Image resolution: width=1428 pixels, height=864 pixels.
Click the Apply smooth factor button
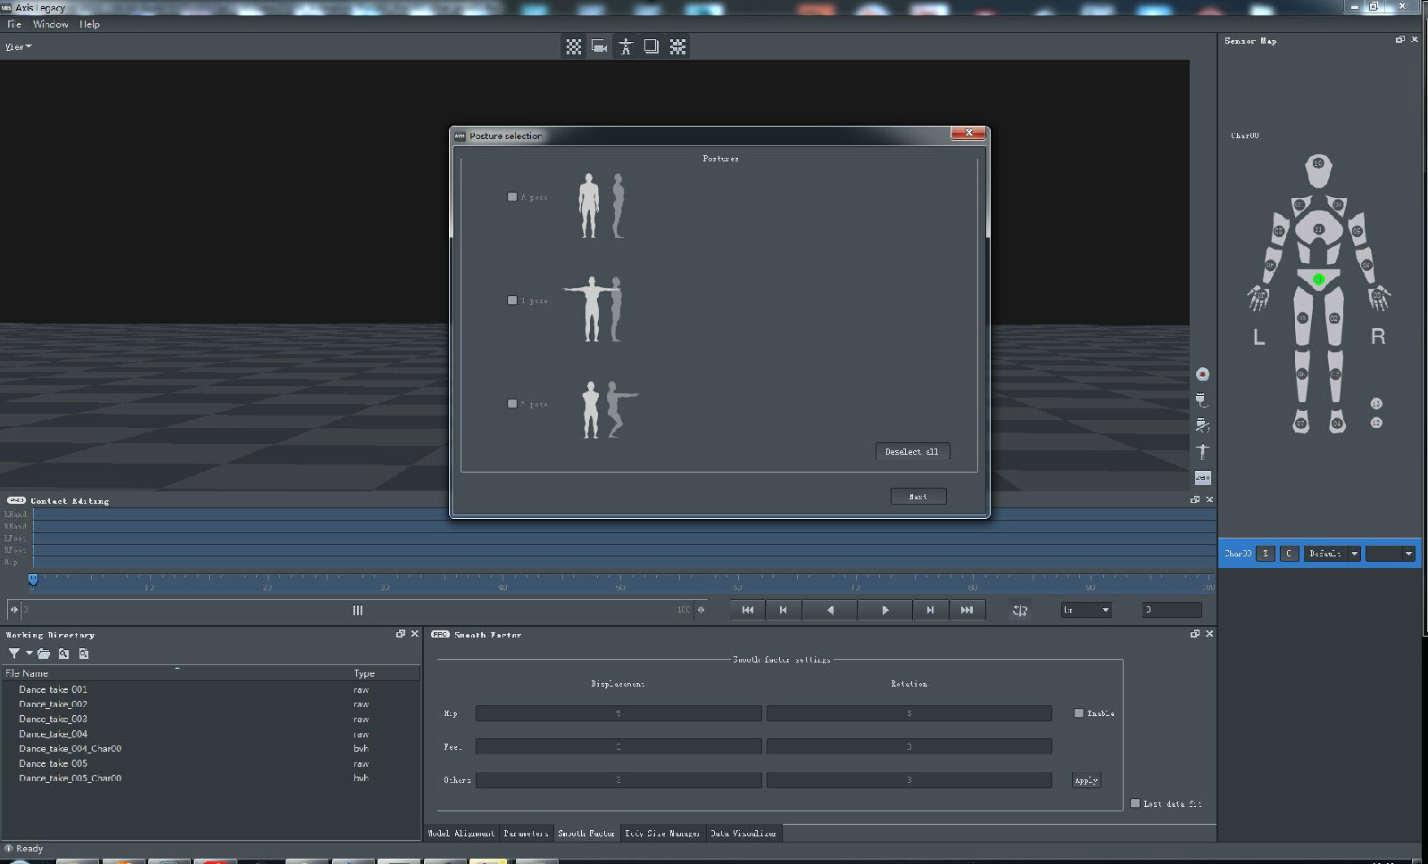(x=1086, y=780)
